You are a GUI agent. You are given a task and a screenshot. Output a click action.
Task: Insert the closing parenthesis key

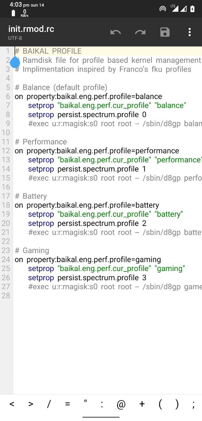[177, 404]
